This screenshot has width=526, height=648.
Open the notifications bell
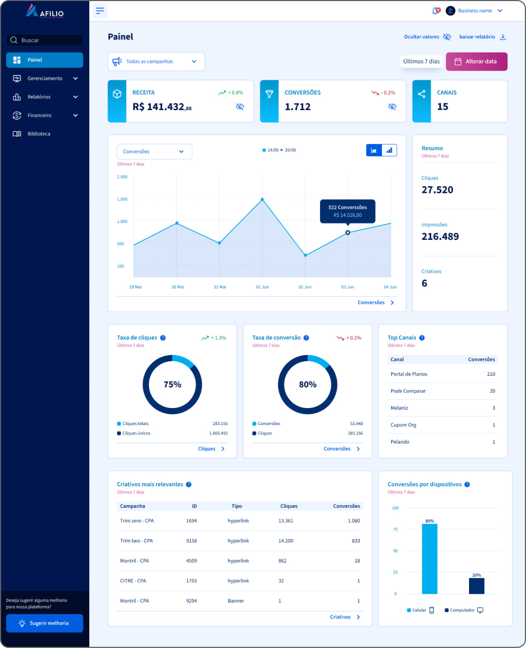point(436,11)
